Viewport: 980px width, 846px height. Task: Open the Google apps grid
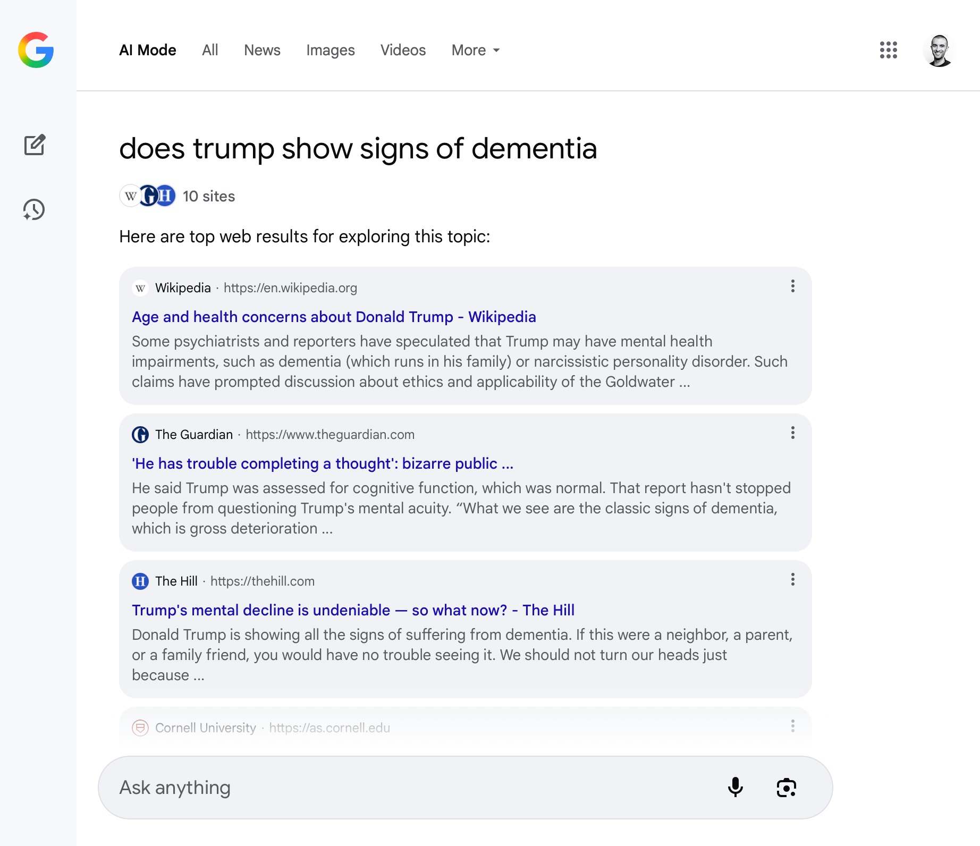[888, 50]
